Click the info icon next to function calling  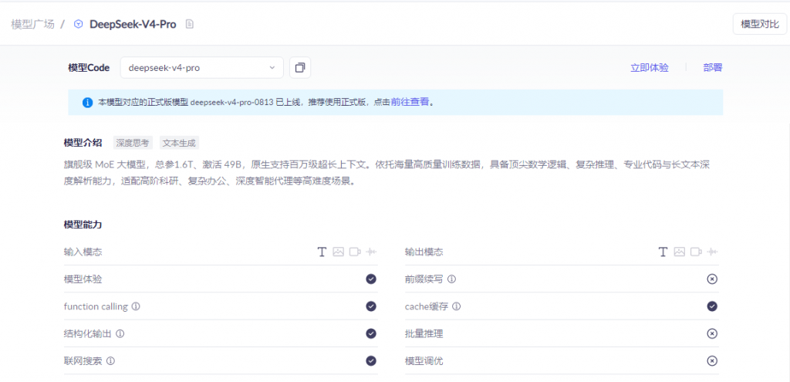click(136, 306)
